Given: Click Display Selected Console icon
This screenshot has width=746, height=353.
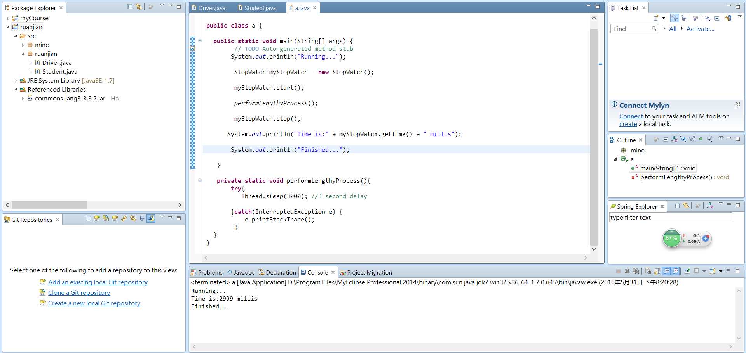Looking at the screenshot, I should (696, 271).
